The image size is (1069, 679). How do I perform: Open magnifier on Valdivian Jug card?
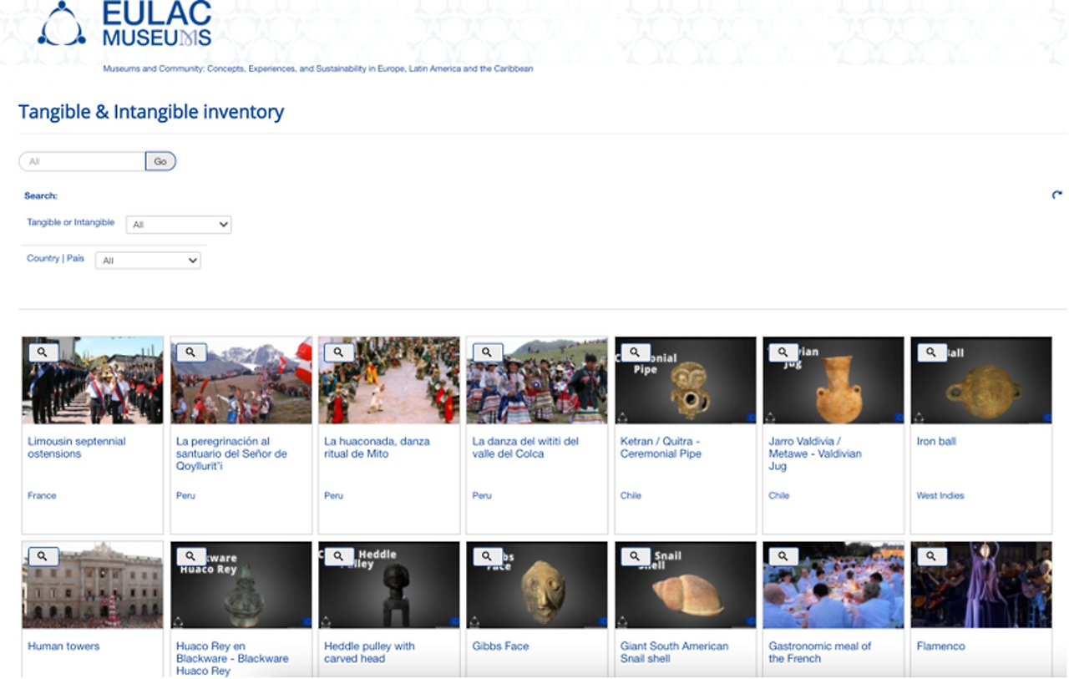click(x=783, y=352)
